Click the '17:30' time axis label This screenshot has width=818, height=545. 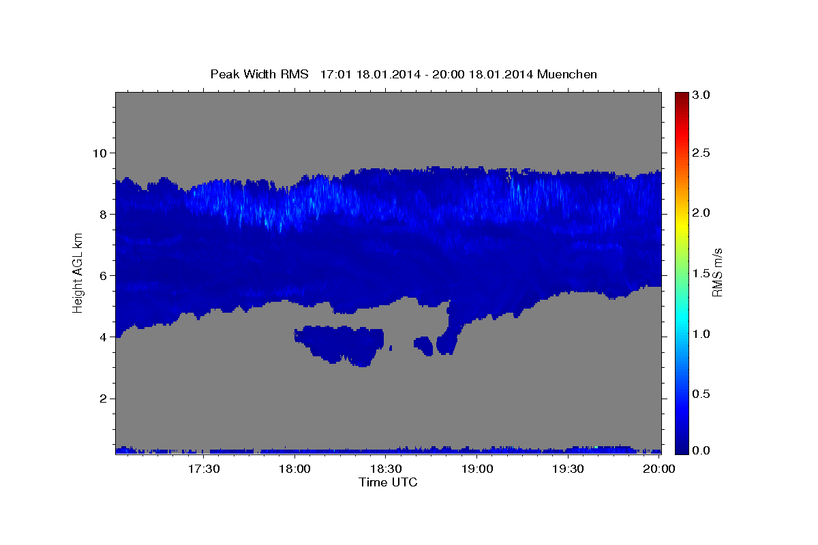click(203, 469)
